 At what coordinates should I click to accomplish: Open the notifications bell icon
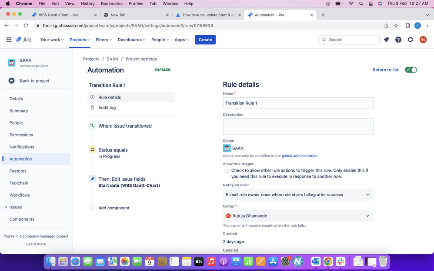click(x=386, y=40)
